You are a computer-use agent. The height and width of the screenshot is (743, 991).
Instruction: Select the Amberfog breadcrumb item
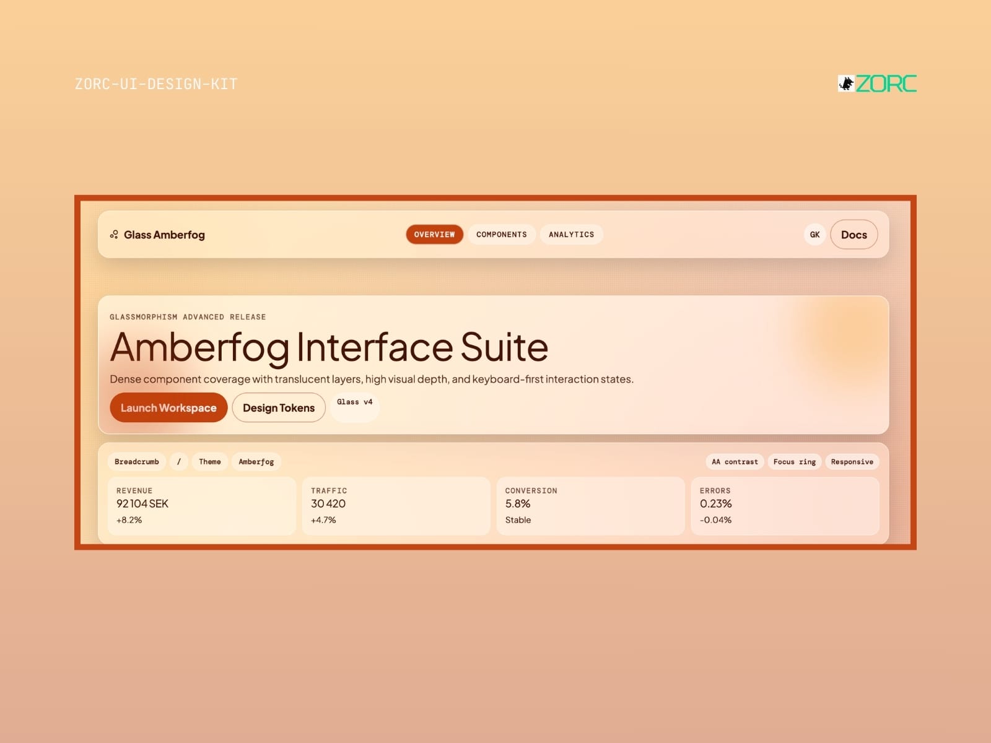point(256,462)
